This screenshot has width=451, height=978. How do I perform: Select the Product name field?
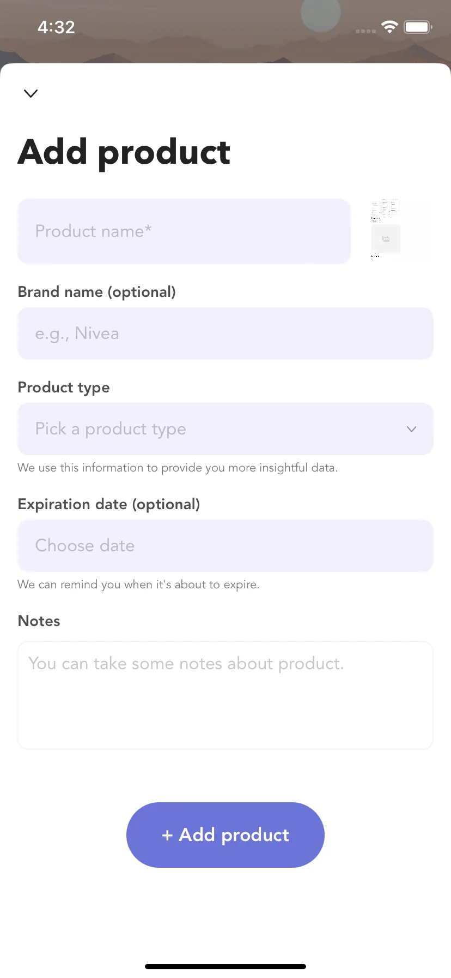[x=184, y=231]
